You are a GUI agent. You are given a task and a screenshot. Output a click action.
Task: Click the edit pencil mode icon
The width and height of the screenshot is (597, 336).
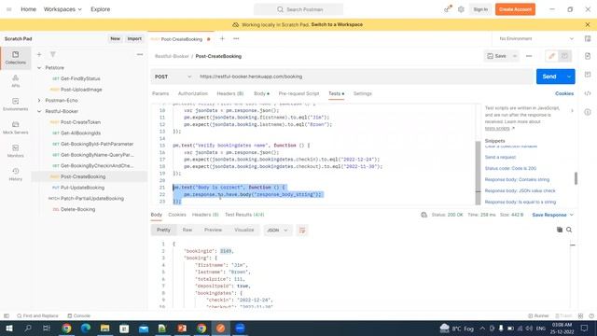tap(551, 56)
